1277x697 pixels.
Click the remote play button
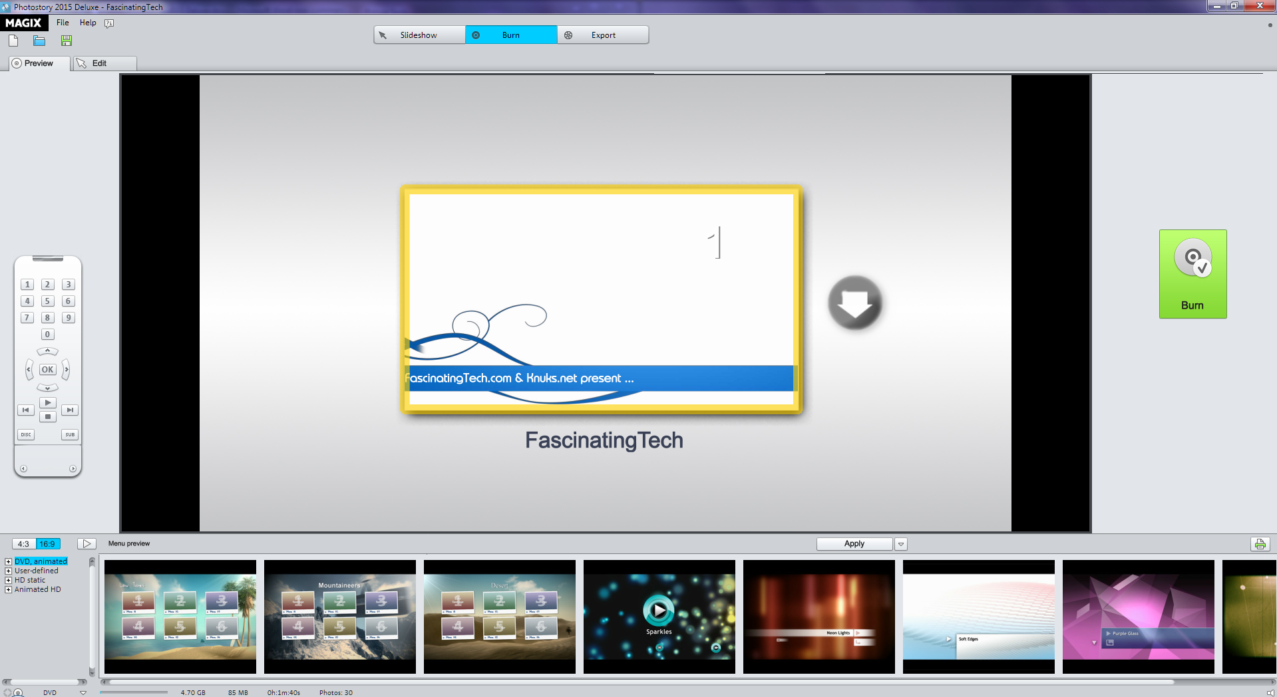tap(47, 402)
